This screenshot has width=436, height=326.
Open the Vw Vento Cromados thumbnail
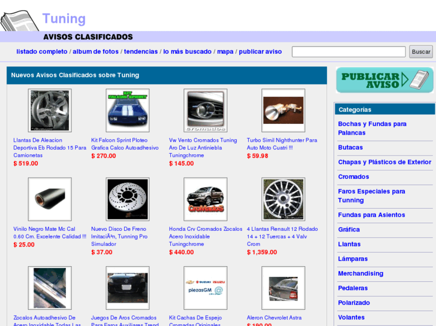pos(206,111)
